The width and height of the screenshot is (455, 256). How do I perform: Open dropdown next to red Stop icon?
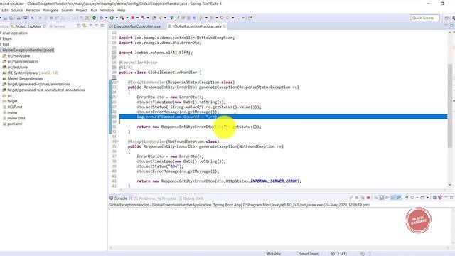pos(137,18)
